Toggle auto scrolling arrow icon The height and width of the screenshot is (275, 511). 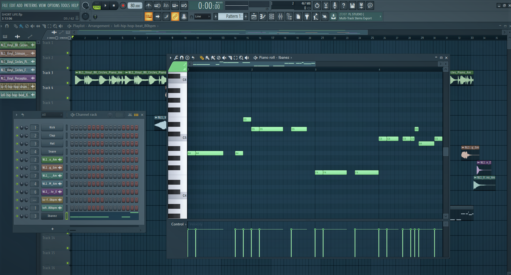click(x=157, y=17)
